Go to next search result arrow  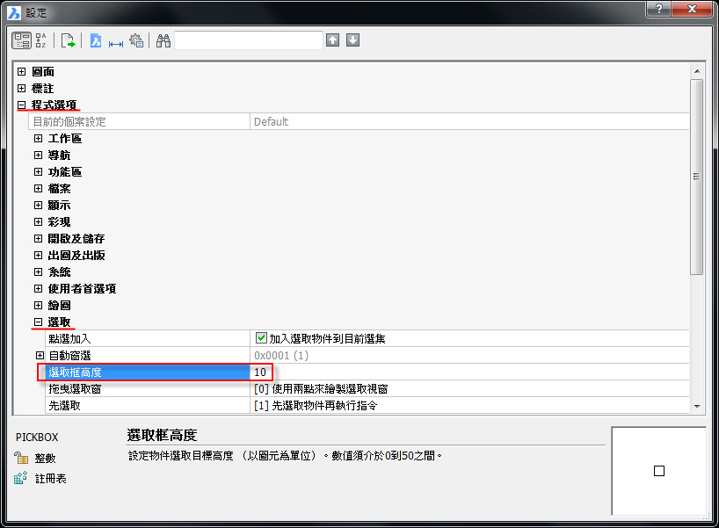click(x=352, y=40)
